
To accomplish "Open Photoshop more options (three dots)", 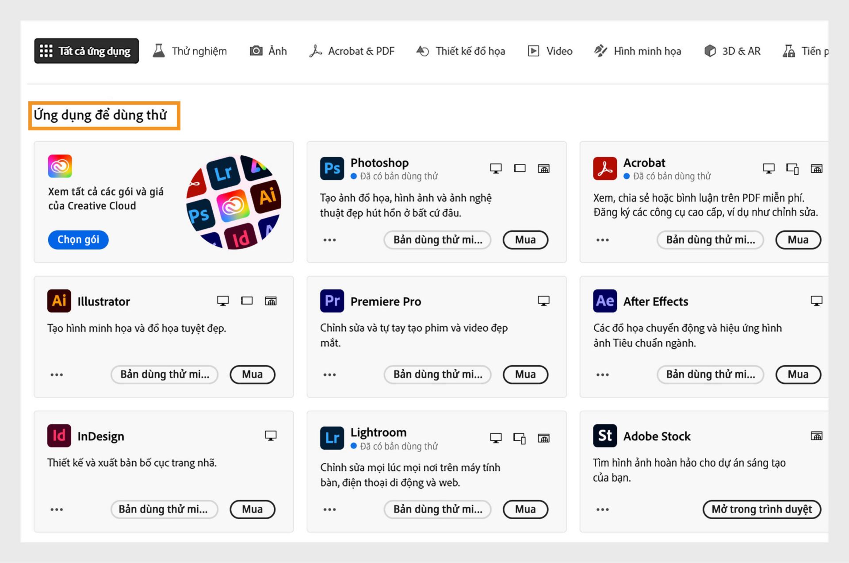I will pyautogui.click(x=329, y=240).
